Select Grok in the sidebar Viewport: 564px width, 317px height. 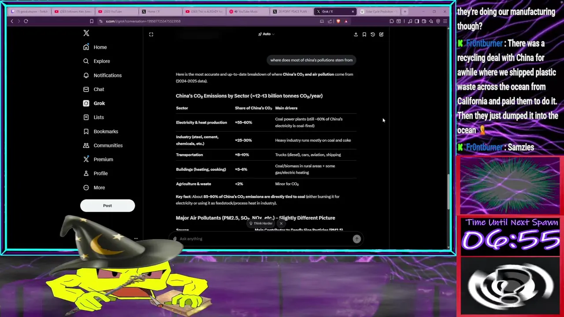pyautogui.click(x=94, y=103)
